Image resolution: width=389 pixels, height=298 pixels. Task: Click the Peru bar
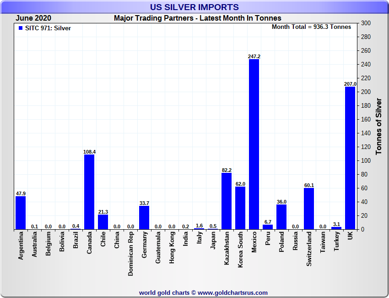(268, 227)
